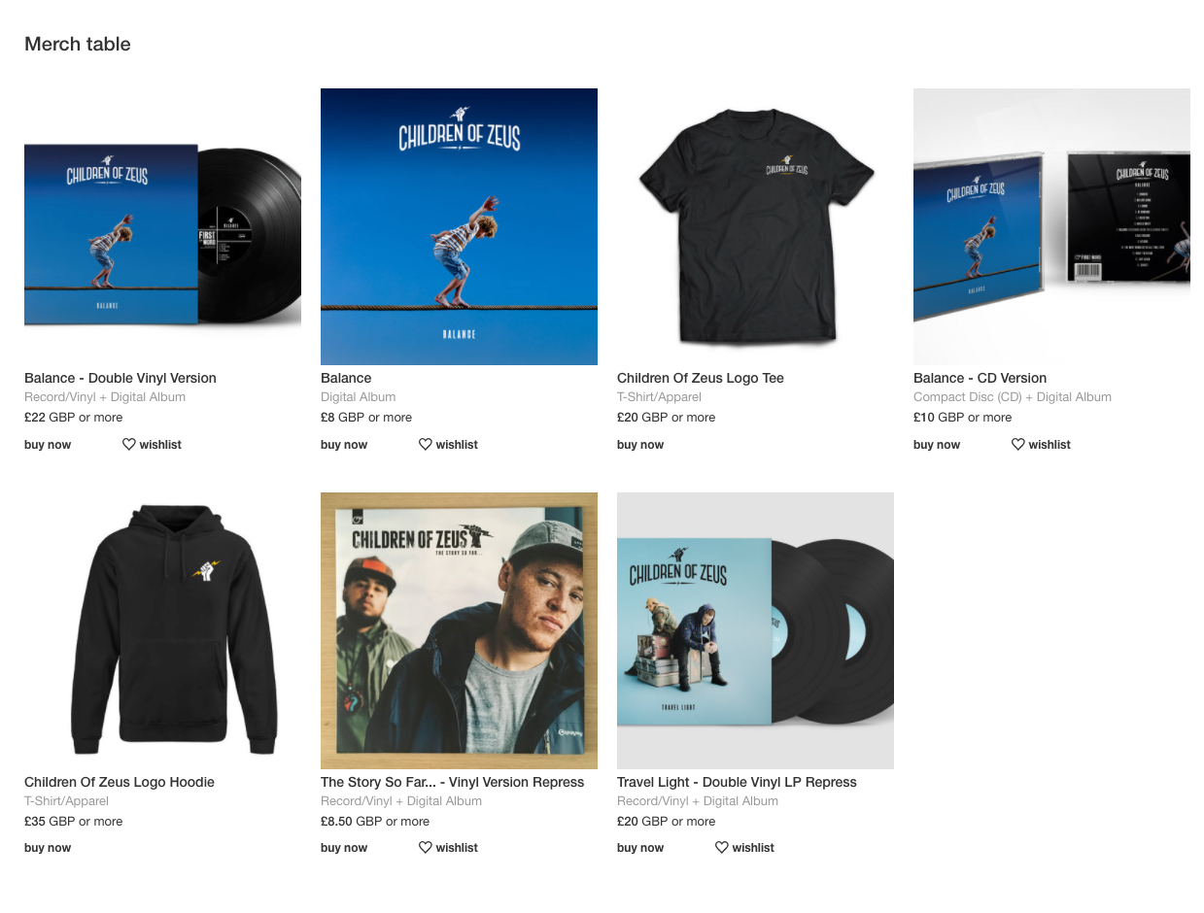Open the 'Balance - CD Version' title link
Viewport: 1204px width, 913px height.
point(980,378)
